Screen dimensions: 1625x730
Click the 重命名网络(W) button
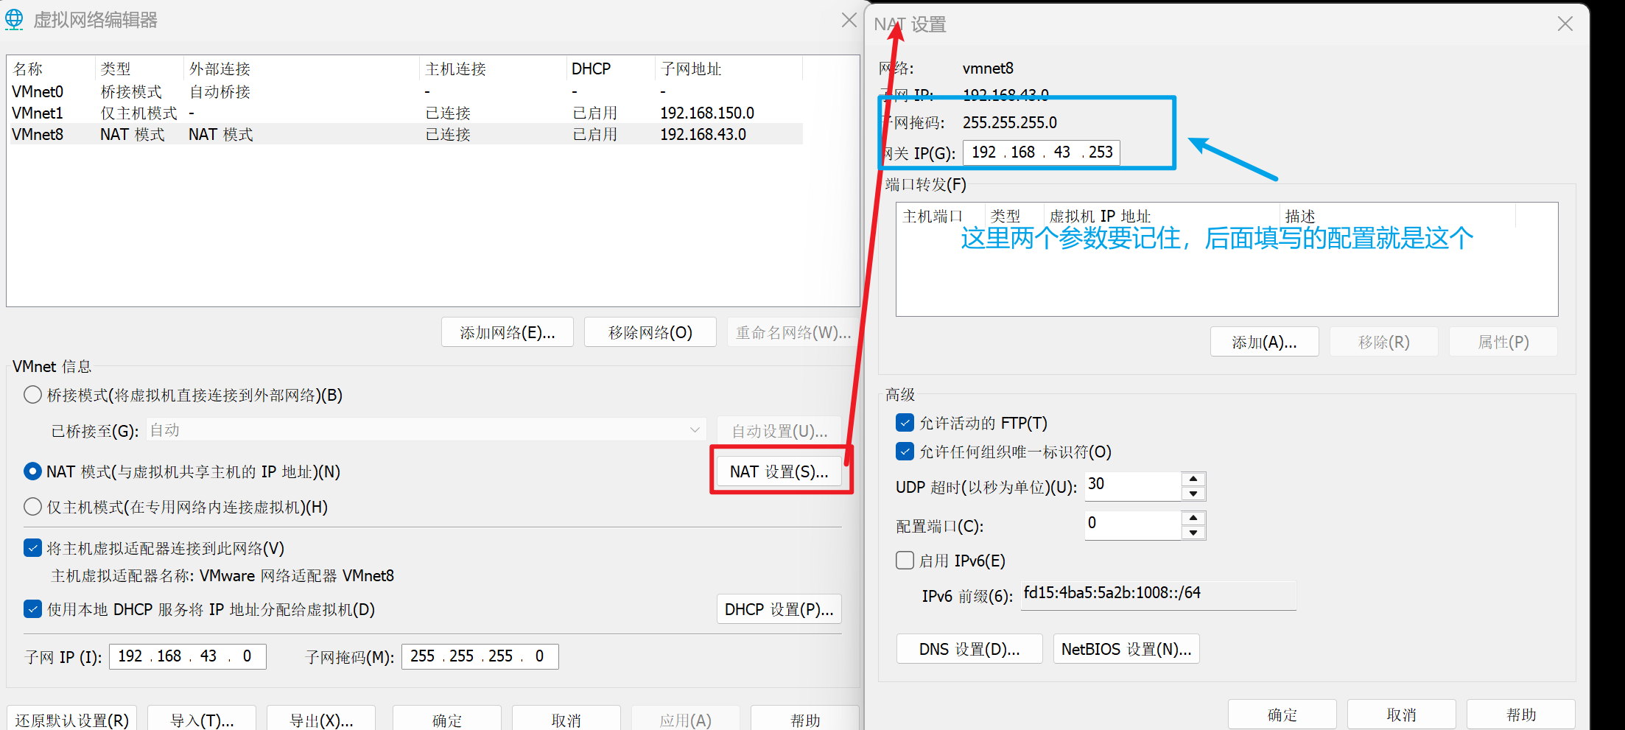[x=793, y=332]
